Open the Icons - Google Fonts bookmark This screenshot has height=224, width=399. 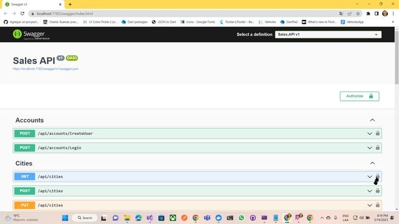(198, 22)
